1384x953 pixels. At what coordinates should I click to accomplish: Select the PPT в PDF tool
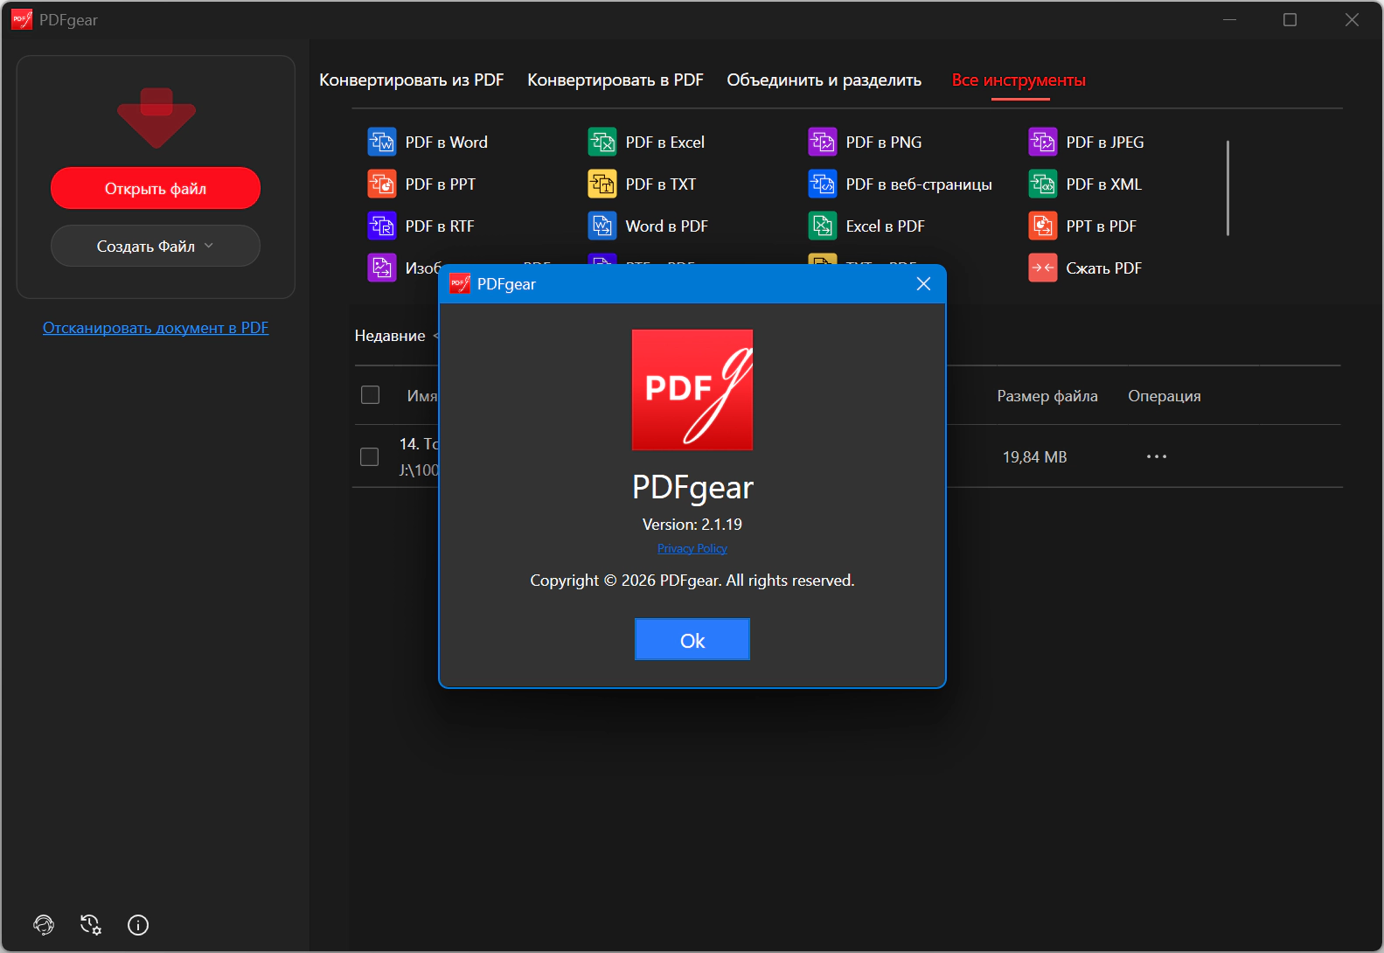1082,226
